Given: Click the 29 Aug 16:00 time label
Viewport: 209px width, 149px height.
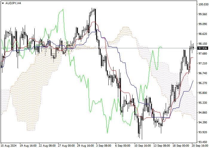Looking at the screenshot, I should 86,146.
